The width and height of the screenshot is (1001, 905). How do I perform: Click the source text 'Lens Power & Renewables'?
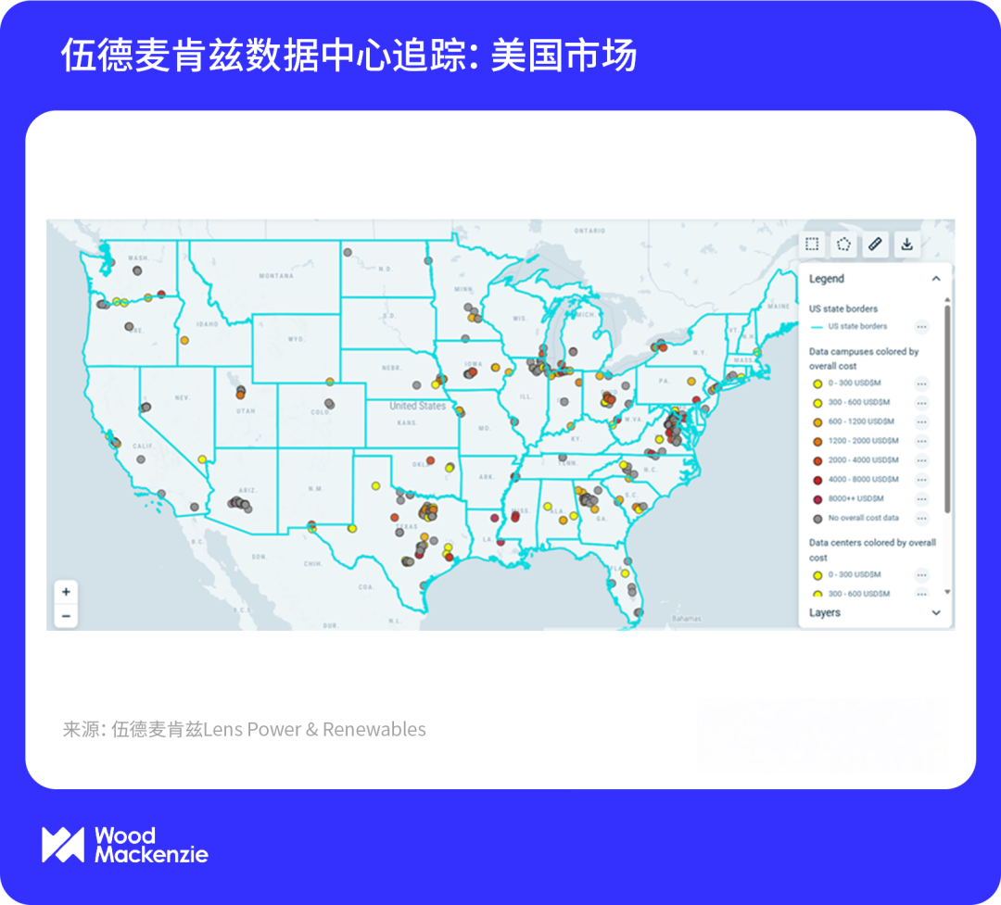coord(315,729)
